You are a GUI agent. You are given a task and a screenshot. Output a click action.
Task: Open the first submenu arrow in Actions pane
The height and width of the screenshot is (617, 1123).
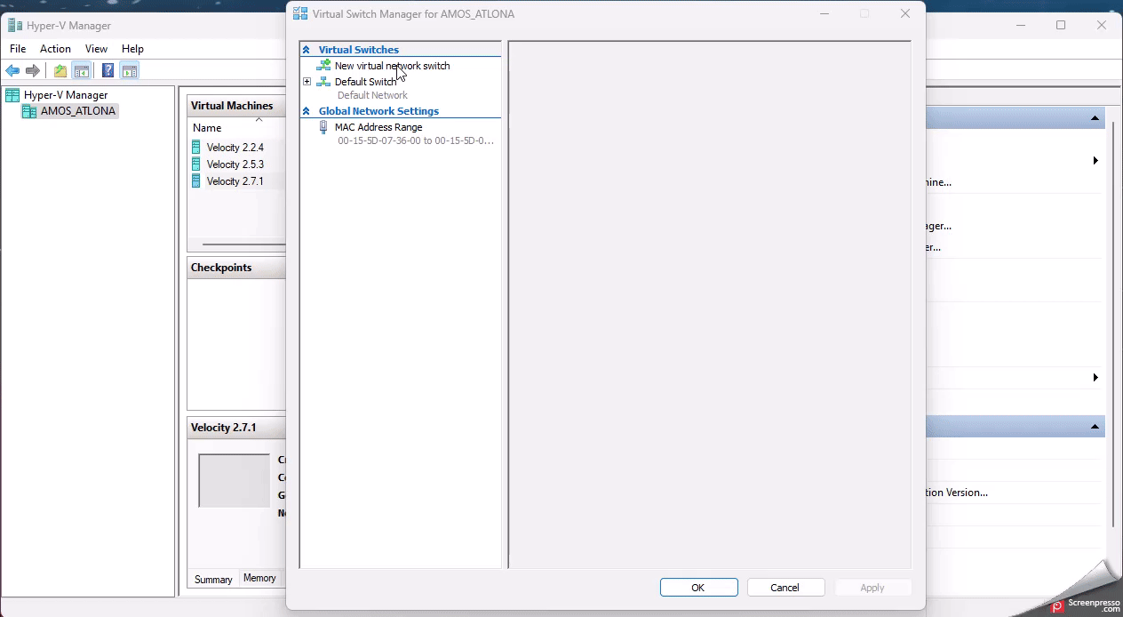pyautogui.click(x=1095, y=161)
